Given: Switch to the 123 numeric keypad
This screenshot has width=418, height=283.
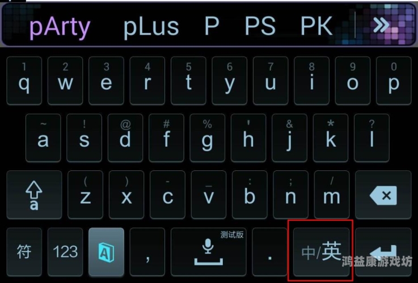Looking at the screenshot, I should click(x=65, y=252).
